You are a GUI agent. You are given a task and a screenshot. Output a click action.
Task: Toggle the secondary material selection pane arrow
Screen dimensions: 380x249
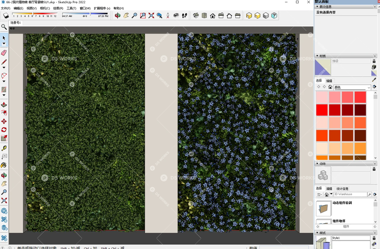click(x=374, y=86)
